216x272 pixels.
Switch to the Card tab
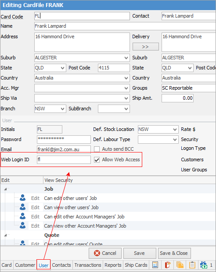click(x=7, y=265)
